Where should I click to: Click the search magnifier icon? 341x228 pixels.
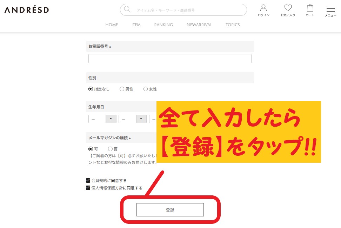[x=127, y=9]
